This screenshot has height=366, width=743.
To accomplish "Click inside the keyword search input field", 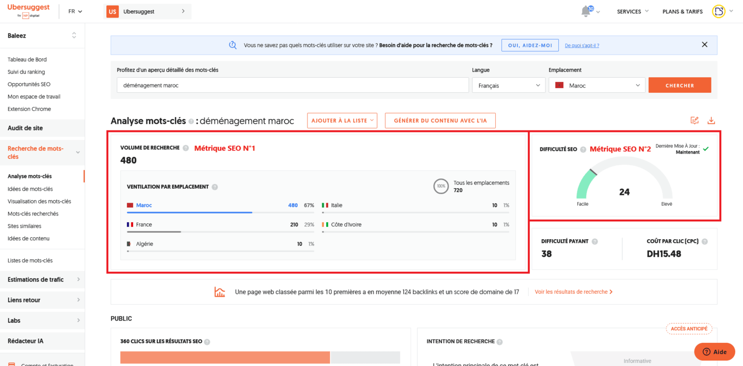I will pyautogui.click(x=289, y=84).
